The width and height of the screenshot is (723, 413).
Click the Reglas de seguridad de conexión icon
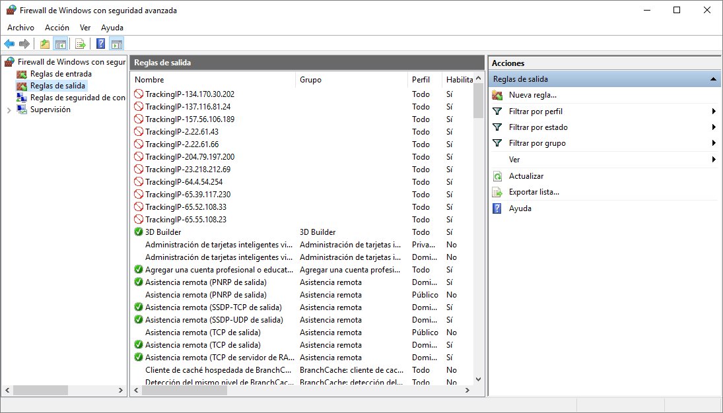tap(22, 98)
